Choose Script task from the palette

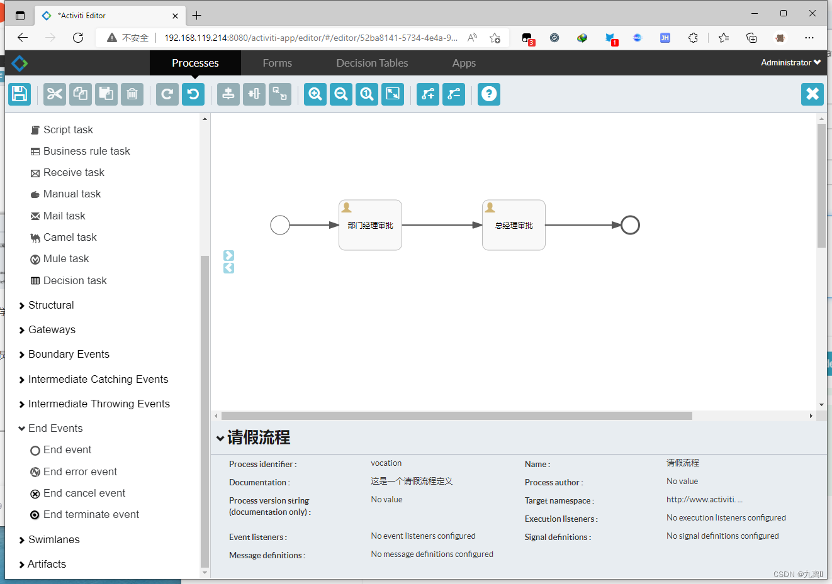pos(62,130)
